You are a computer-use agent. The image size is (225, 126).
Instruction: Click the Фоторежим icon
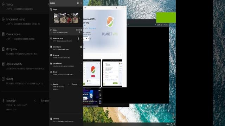click(51, 55)
